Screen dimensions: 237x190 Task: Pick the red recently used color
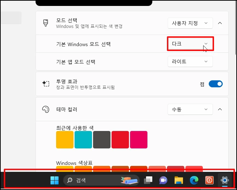(120, 140)
